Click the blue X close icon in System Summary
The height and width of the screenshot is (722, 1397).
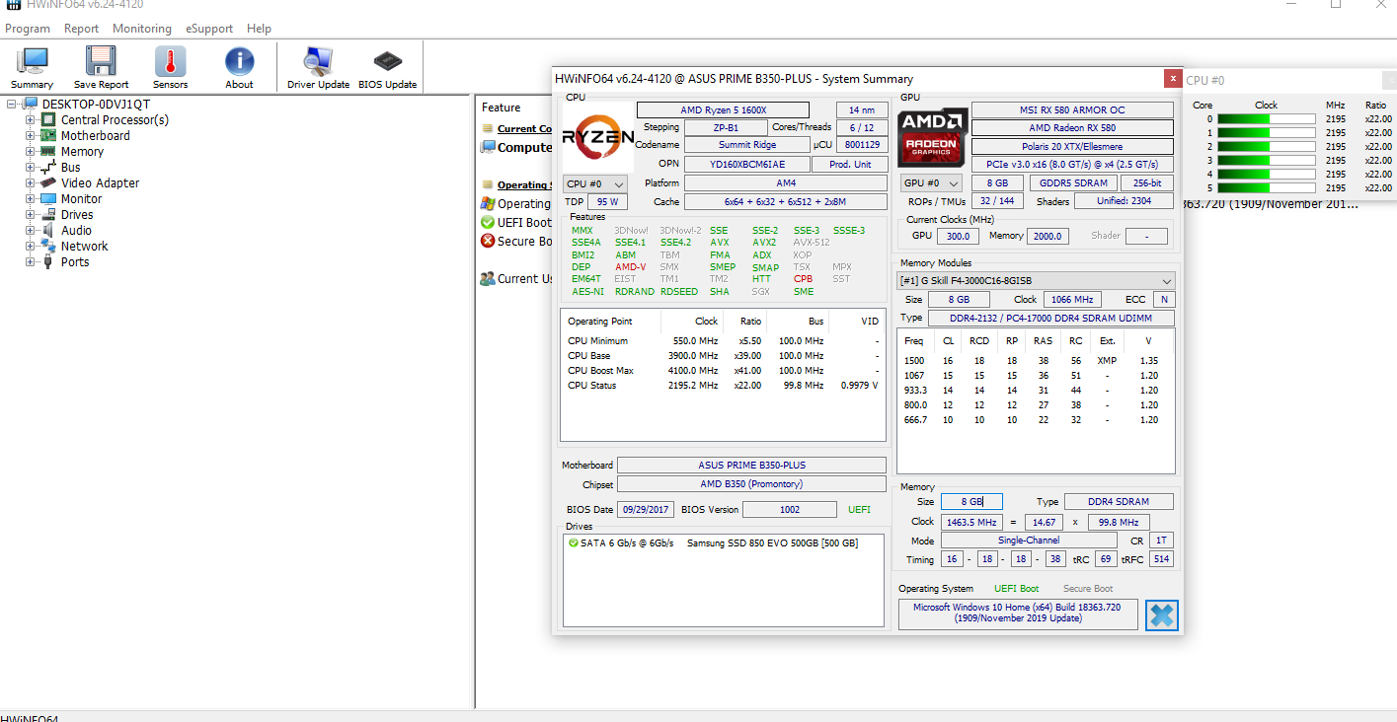tap(1162, 614)
